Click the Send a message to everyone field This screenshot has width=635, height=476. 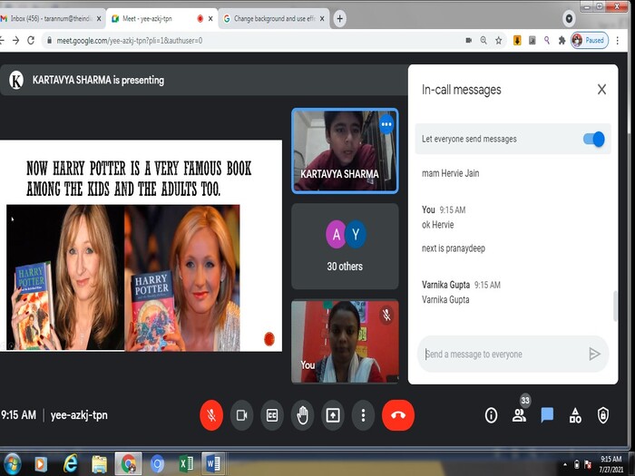click(503, 355)
